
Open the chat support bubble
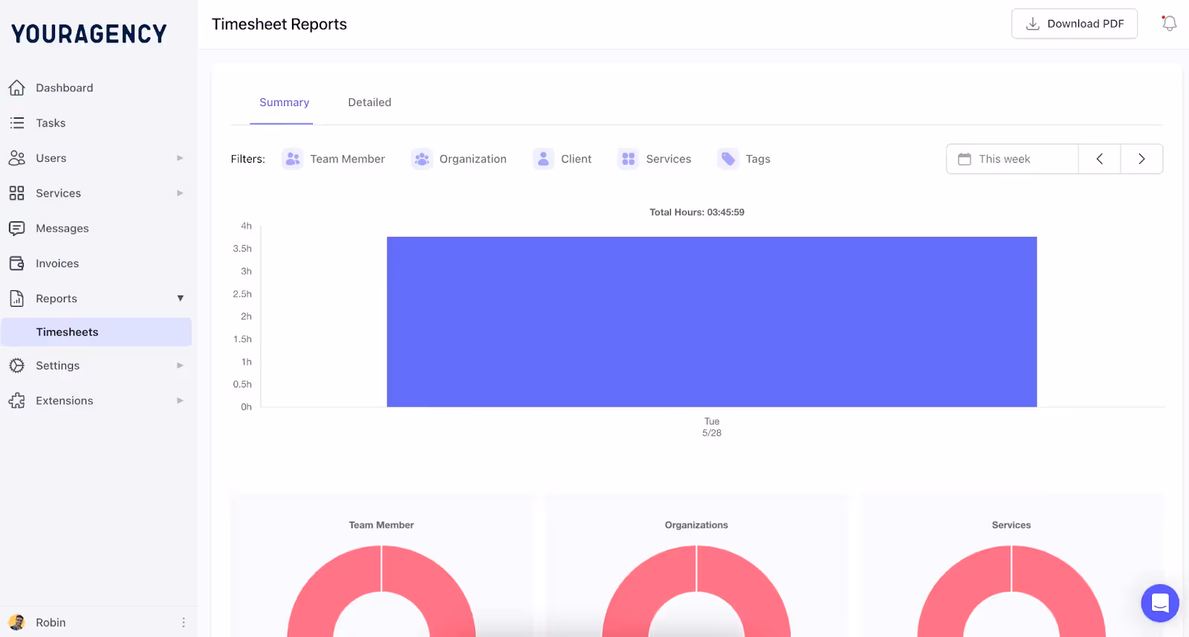click(x=1160, y=603)
